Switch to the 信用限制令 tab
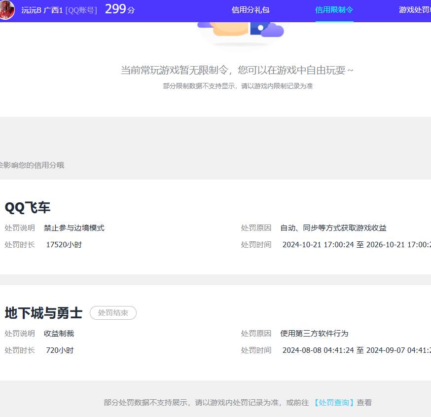The width and height of the screenshot is (431, 417). coord(334,10)
